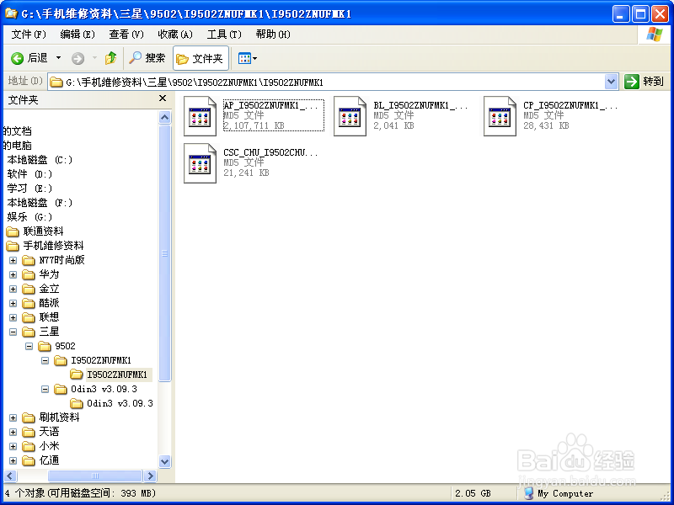Open the 手机维修资料 folder icon
Viewport: 674px width, 505px height.
pos(13,246)
